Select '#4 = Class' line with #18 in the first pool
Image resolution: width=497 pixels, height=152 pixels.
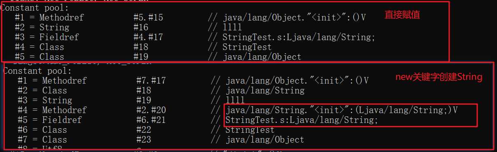143,47
